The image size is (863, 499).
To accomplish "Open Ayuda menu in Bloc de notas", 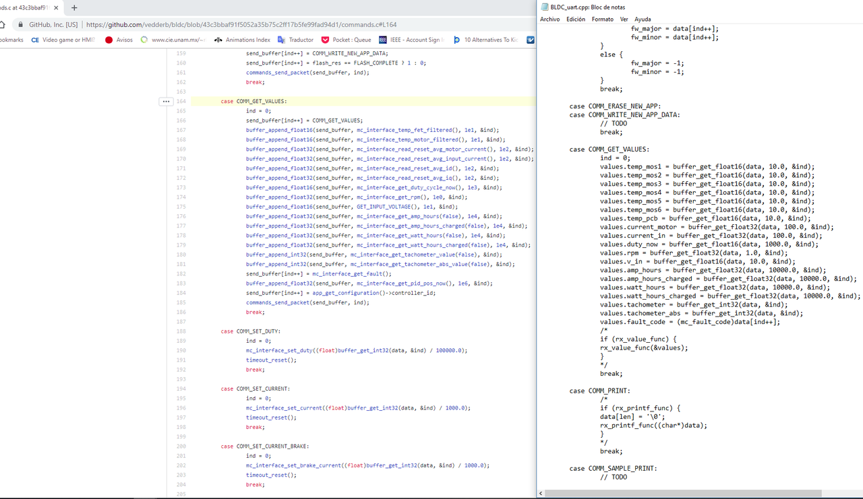I will pos(643,20).
